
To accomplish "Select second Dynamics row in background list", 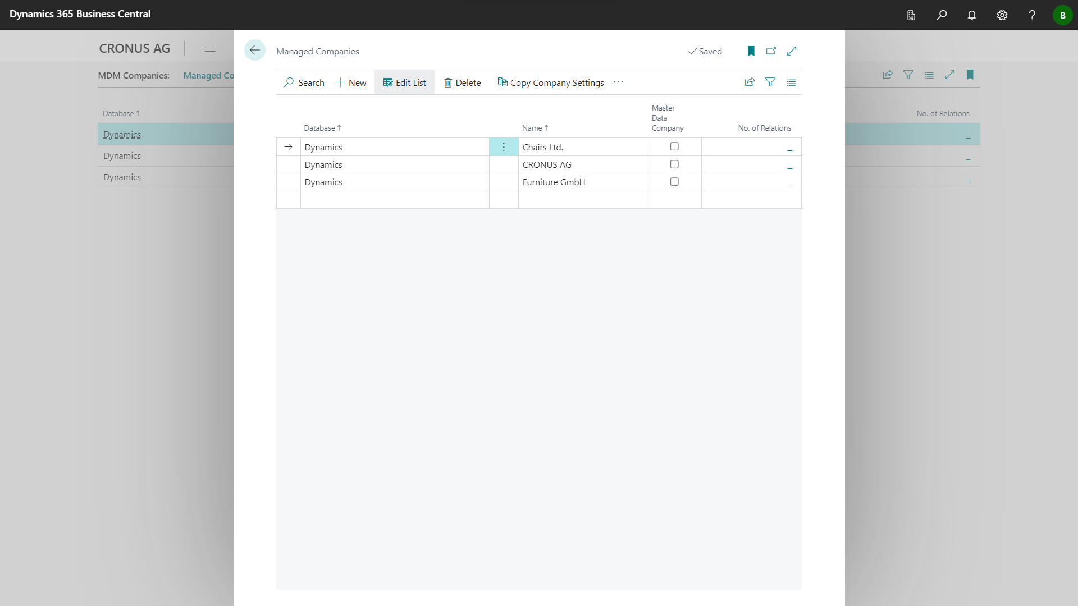I will [x=166, y=156].
